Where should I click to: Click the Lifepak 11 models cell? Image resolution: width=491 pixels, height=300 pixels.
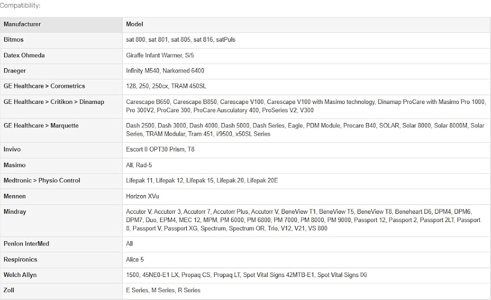(x=306, y=181)
